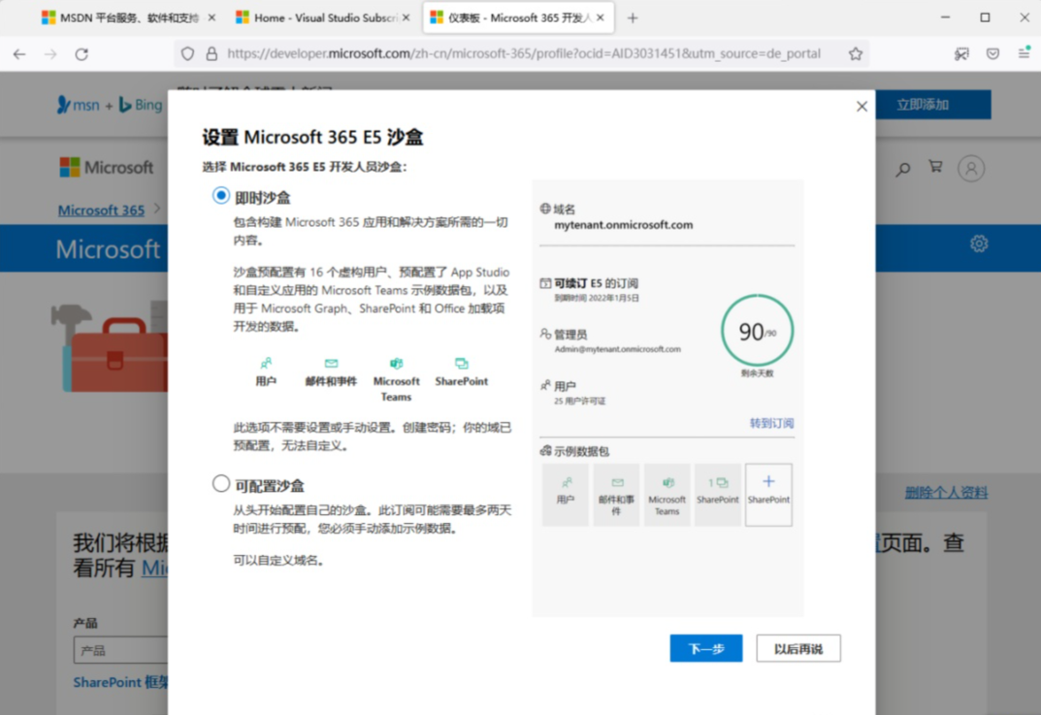Click the 用户 sample data pack tile

565,495
